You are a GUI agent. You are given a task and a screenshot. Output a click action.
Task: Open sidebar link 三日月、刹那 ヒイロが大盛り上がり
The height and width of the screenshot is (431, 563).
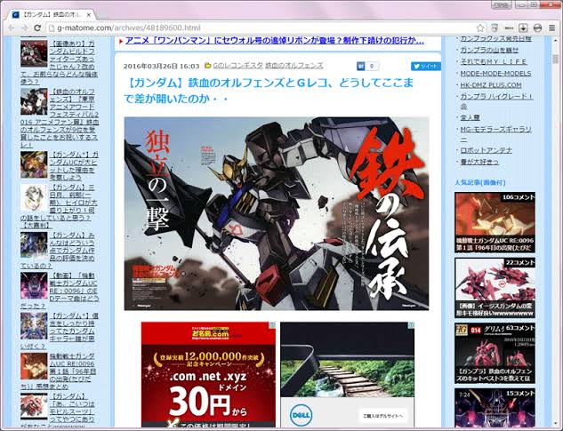tap(59, 206)
